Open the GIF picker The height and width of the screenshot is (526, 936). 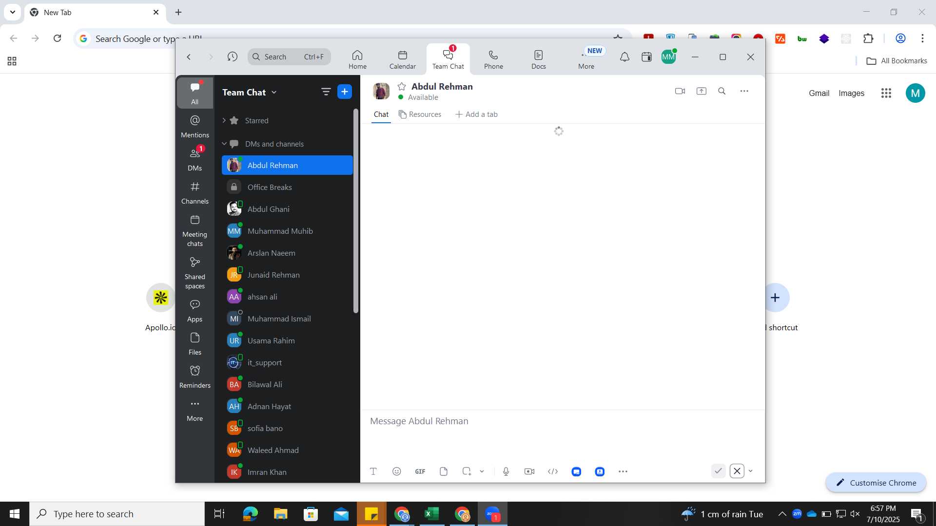tap(420, 471)
